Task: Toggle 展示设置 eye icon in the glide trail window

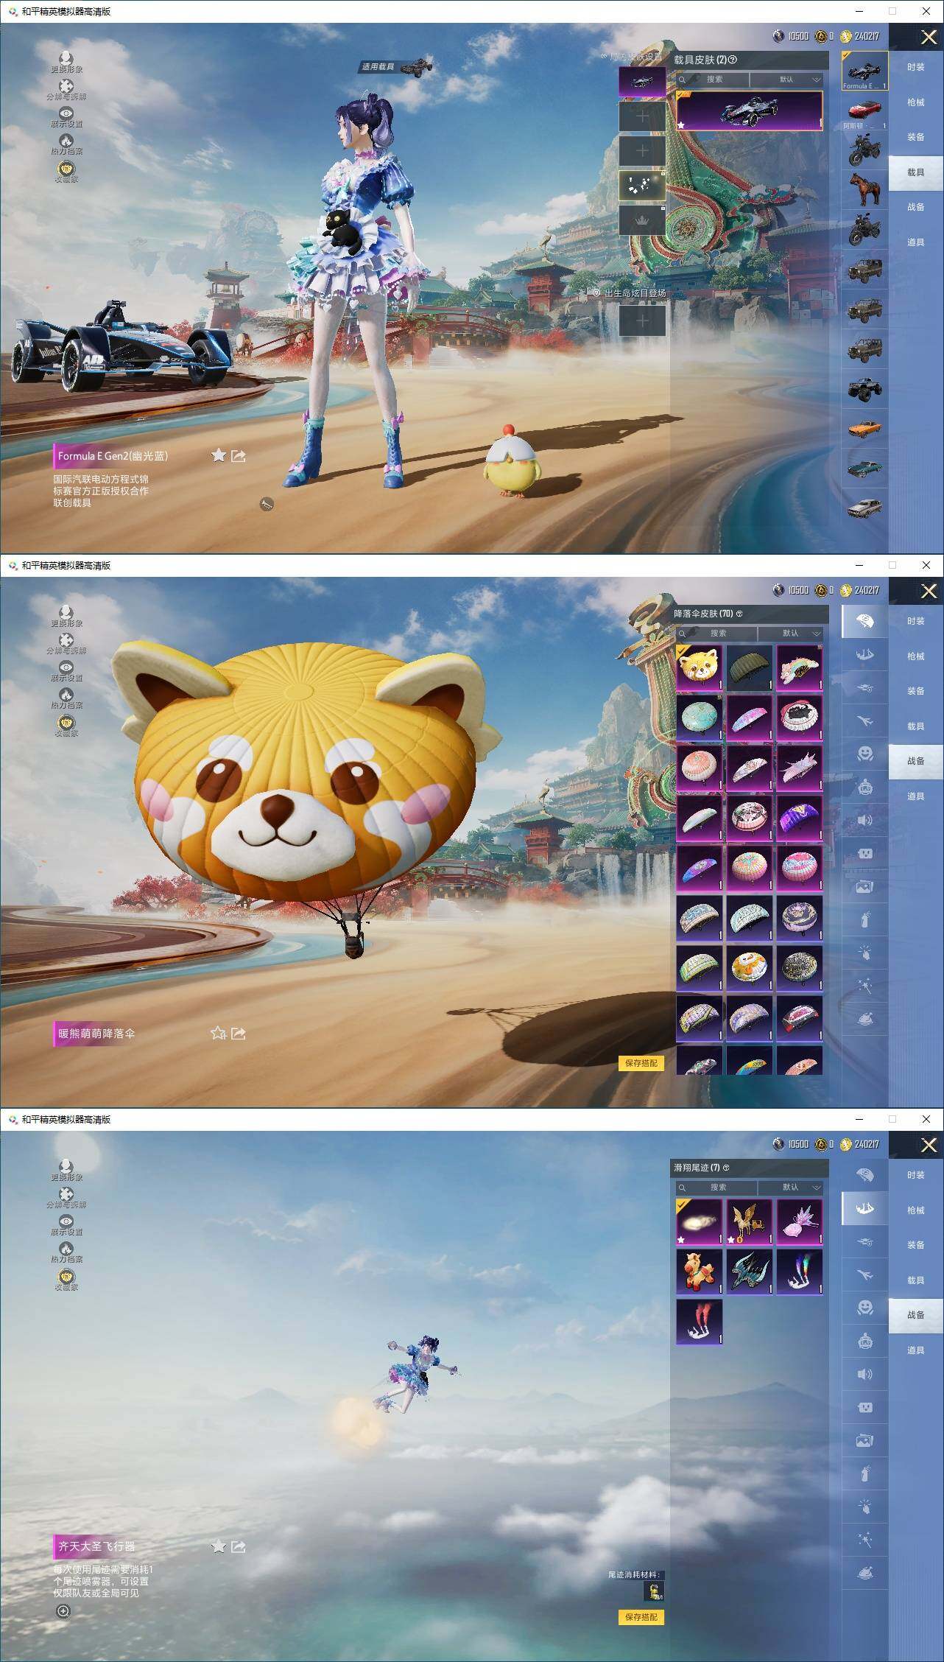Action: [x=66, y=1221]
